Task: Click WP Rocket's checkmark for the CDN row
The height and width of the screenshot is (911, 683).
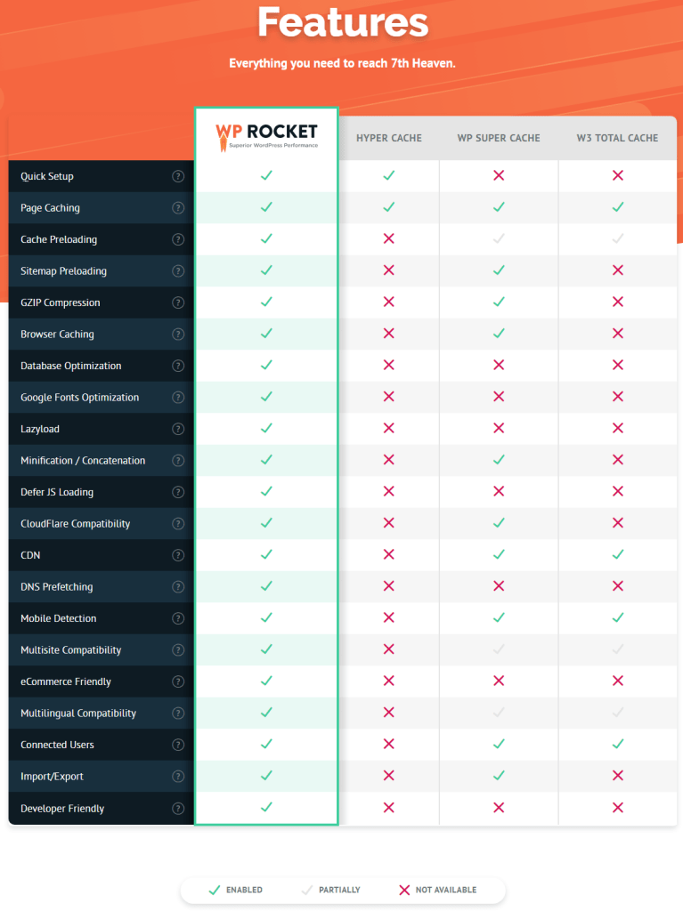Action: [266, 555]
